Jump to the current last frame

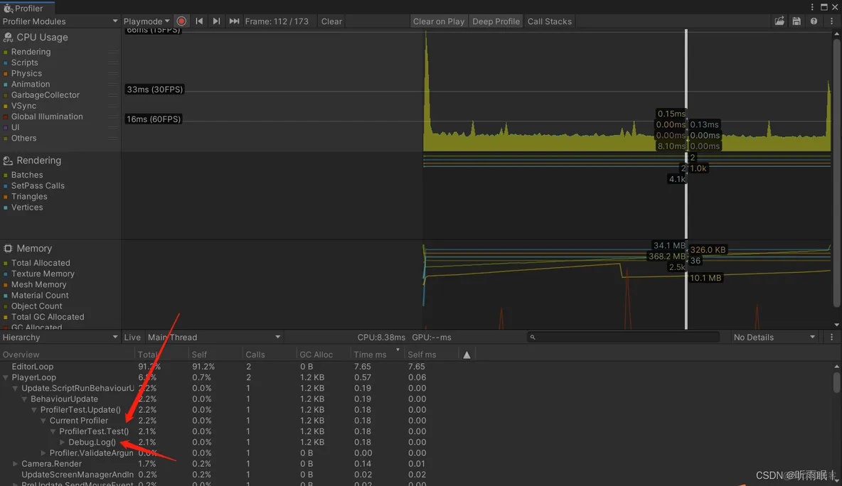pos(234,21)
